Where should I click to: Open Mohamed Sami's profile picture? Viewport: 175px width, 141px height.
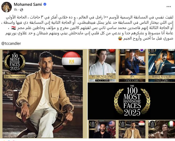tap(7, 7)
